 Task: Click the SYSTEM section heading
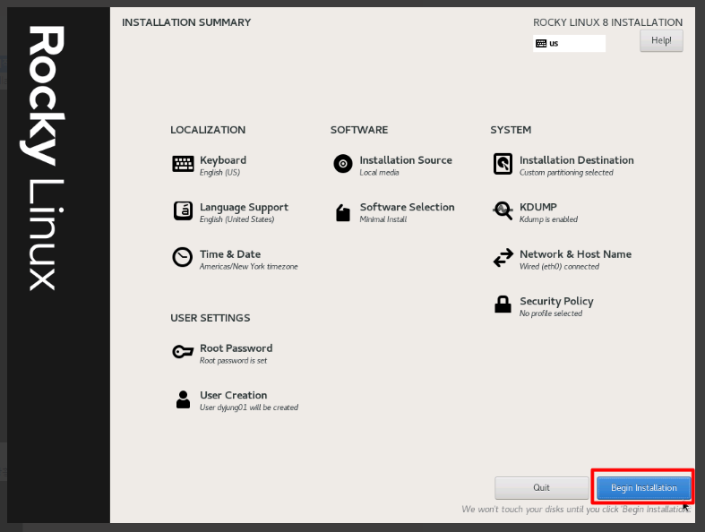[511, 130]
